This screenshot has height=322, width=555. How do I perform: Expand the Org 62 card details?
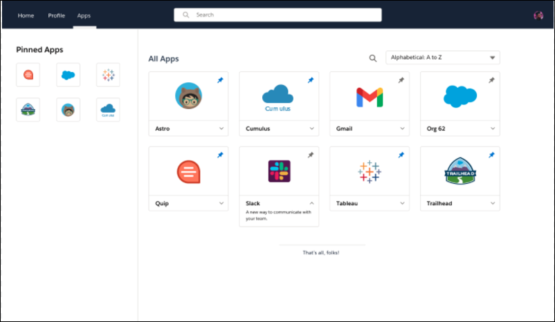[x=493, y=129]
